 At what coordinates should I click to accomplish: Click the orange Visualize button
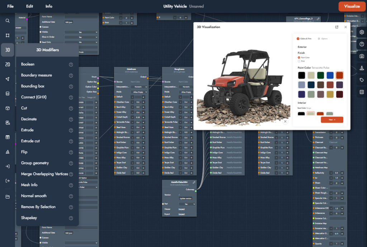[x=352, y=6]
